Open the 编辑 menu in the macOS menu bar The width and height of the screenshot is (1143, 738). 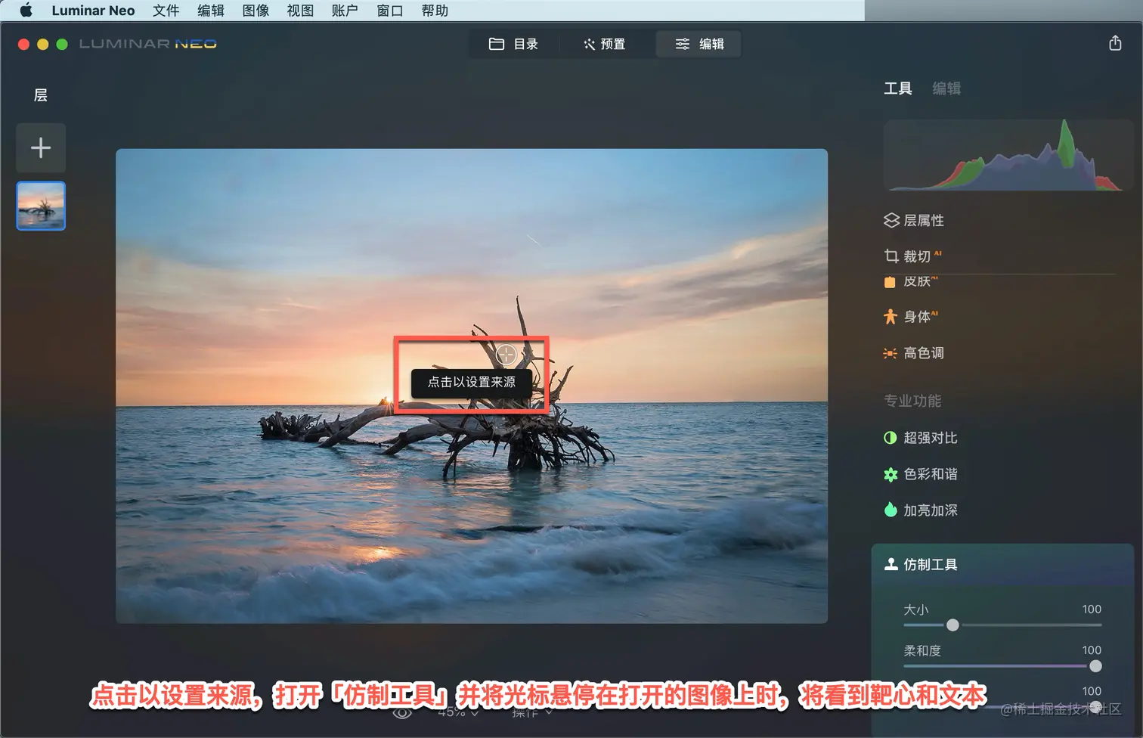tap(211, 11)
